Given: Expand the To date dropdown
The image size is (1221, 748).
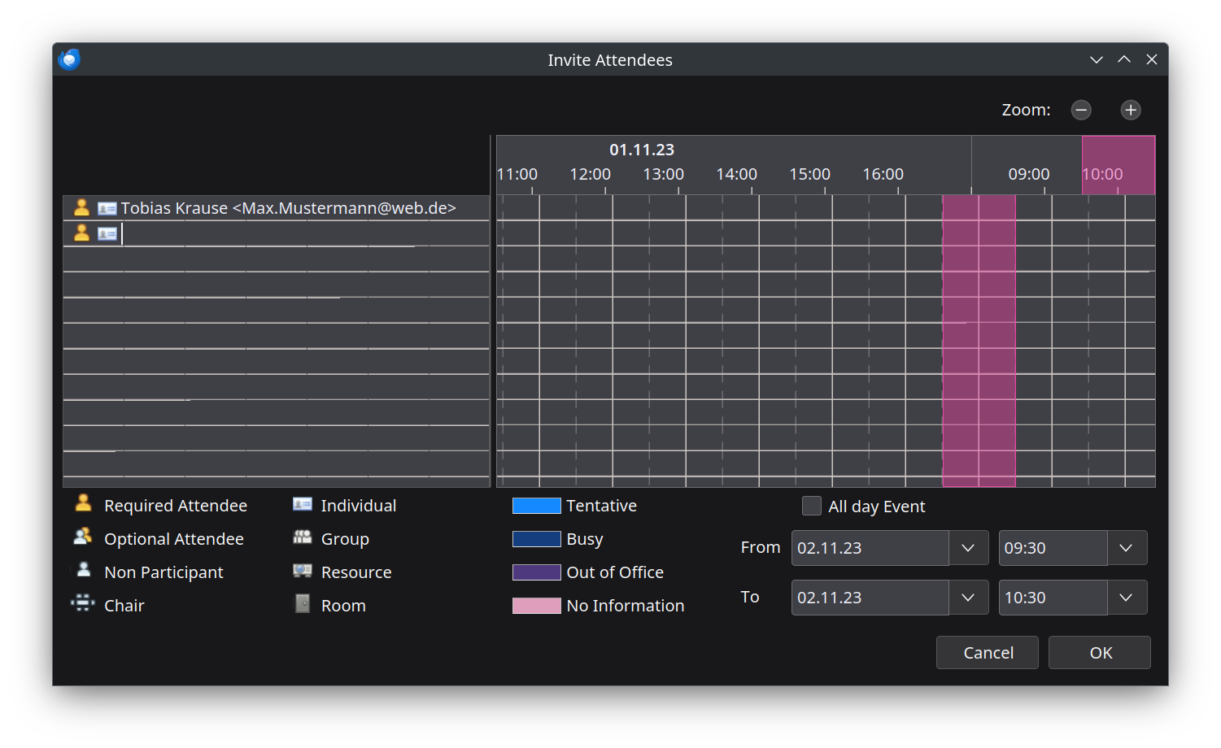Looking at the screenshot, I should click(968, 598).
